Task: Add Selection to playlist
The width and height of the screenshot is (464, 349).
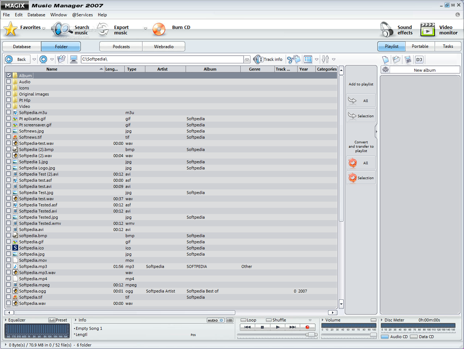Action: [361, 116]
